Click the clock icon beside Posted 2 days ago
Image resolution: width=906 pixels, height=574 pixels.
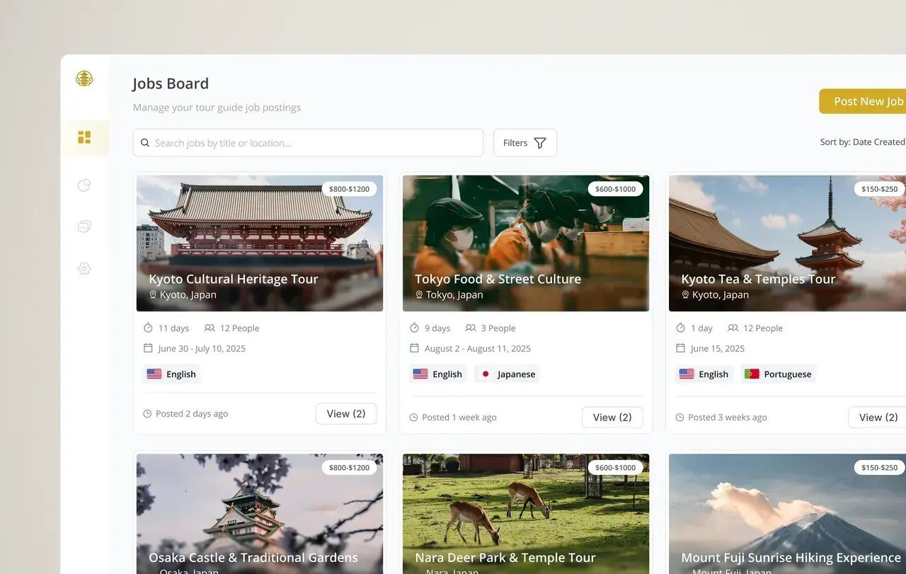(147, 413)
